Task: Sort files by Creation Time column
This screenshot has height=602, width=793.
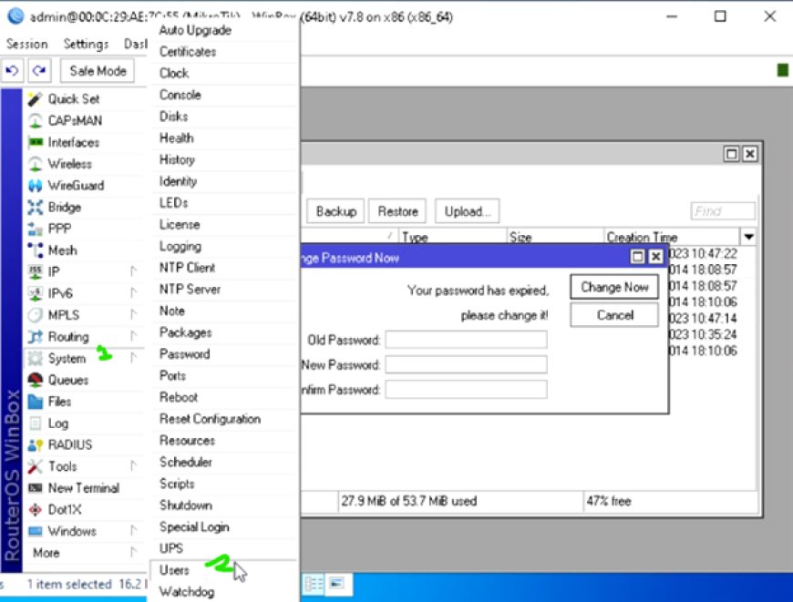Action: pos(672,237)
